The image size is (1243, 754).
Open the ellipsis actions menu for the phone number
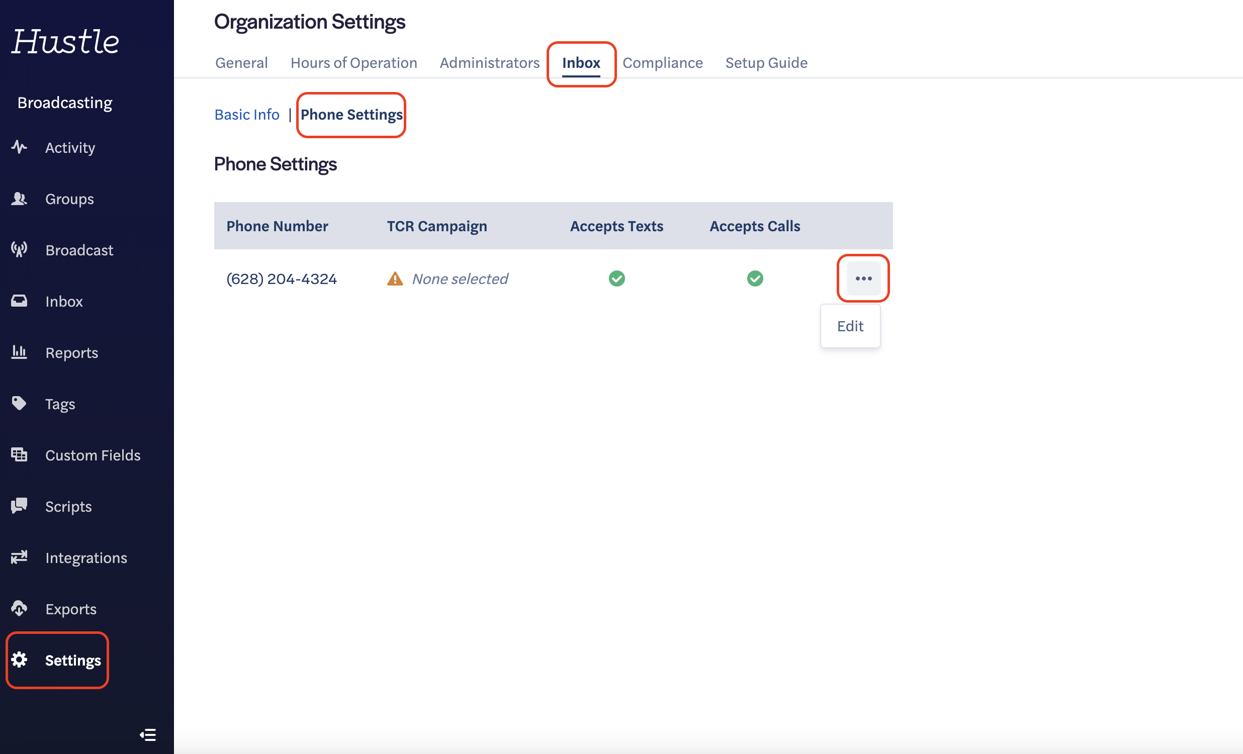[x=863, y=278]
